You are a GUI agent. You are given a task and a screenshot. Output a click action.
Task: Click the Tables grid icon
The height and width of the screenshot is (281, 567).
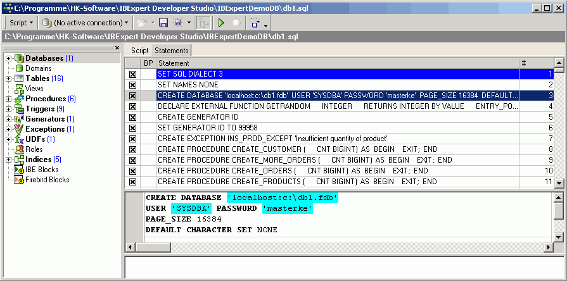[19, 78]
